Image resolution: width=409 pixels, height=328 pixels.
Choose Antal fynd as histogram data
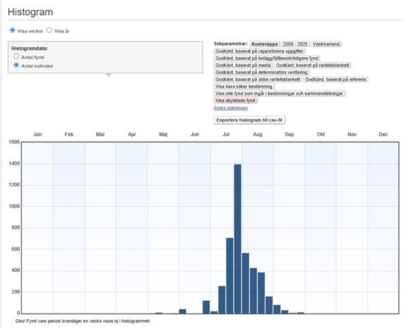[x=16, y=57]
